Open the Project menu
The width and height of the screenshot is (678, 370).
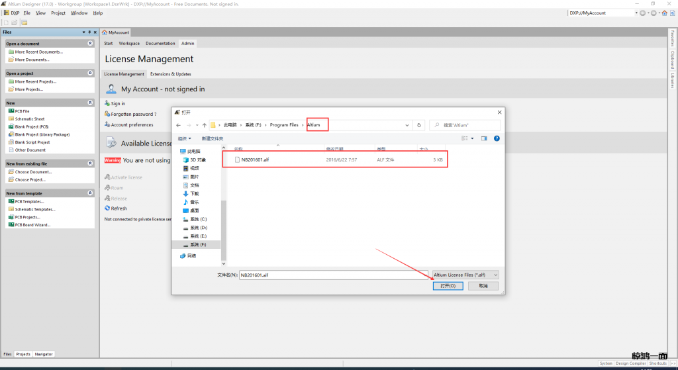pyautogui.click(x=58, y=13)
